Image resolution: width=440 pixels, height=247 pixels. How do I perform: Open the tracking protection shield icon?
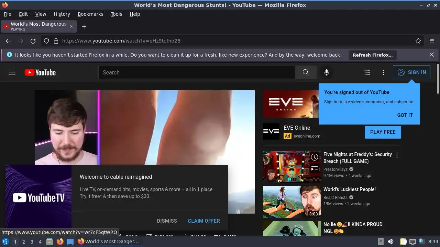click(x=46, y=41)
